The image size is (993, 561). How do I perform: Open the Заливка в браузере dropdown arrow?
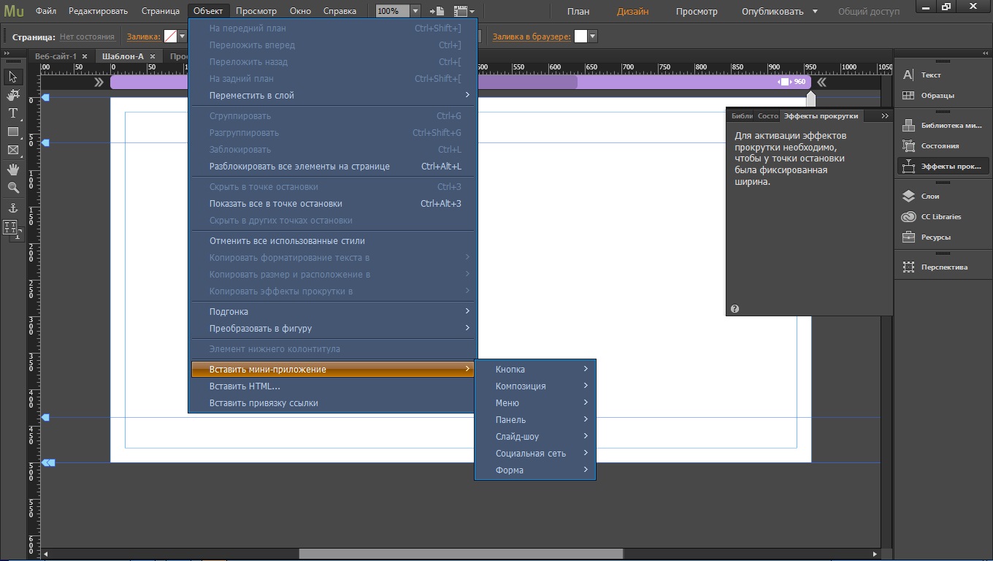[593, 37]
